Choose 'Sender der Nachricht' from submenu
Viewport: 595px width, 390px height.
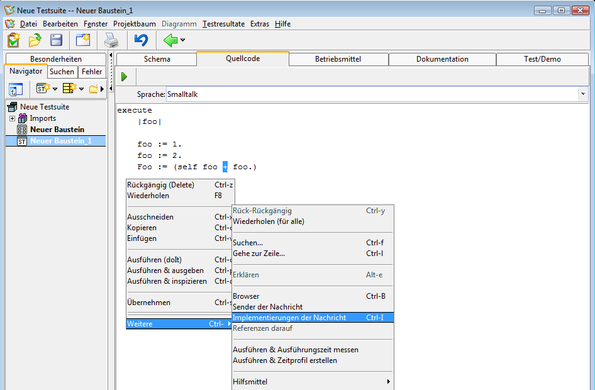pyautogui.click(x=267, y=307)
